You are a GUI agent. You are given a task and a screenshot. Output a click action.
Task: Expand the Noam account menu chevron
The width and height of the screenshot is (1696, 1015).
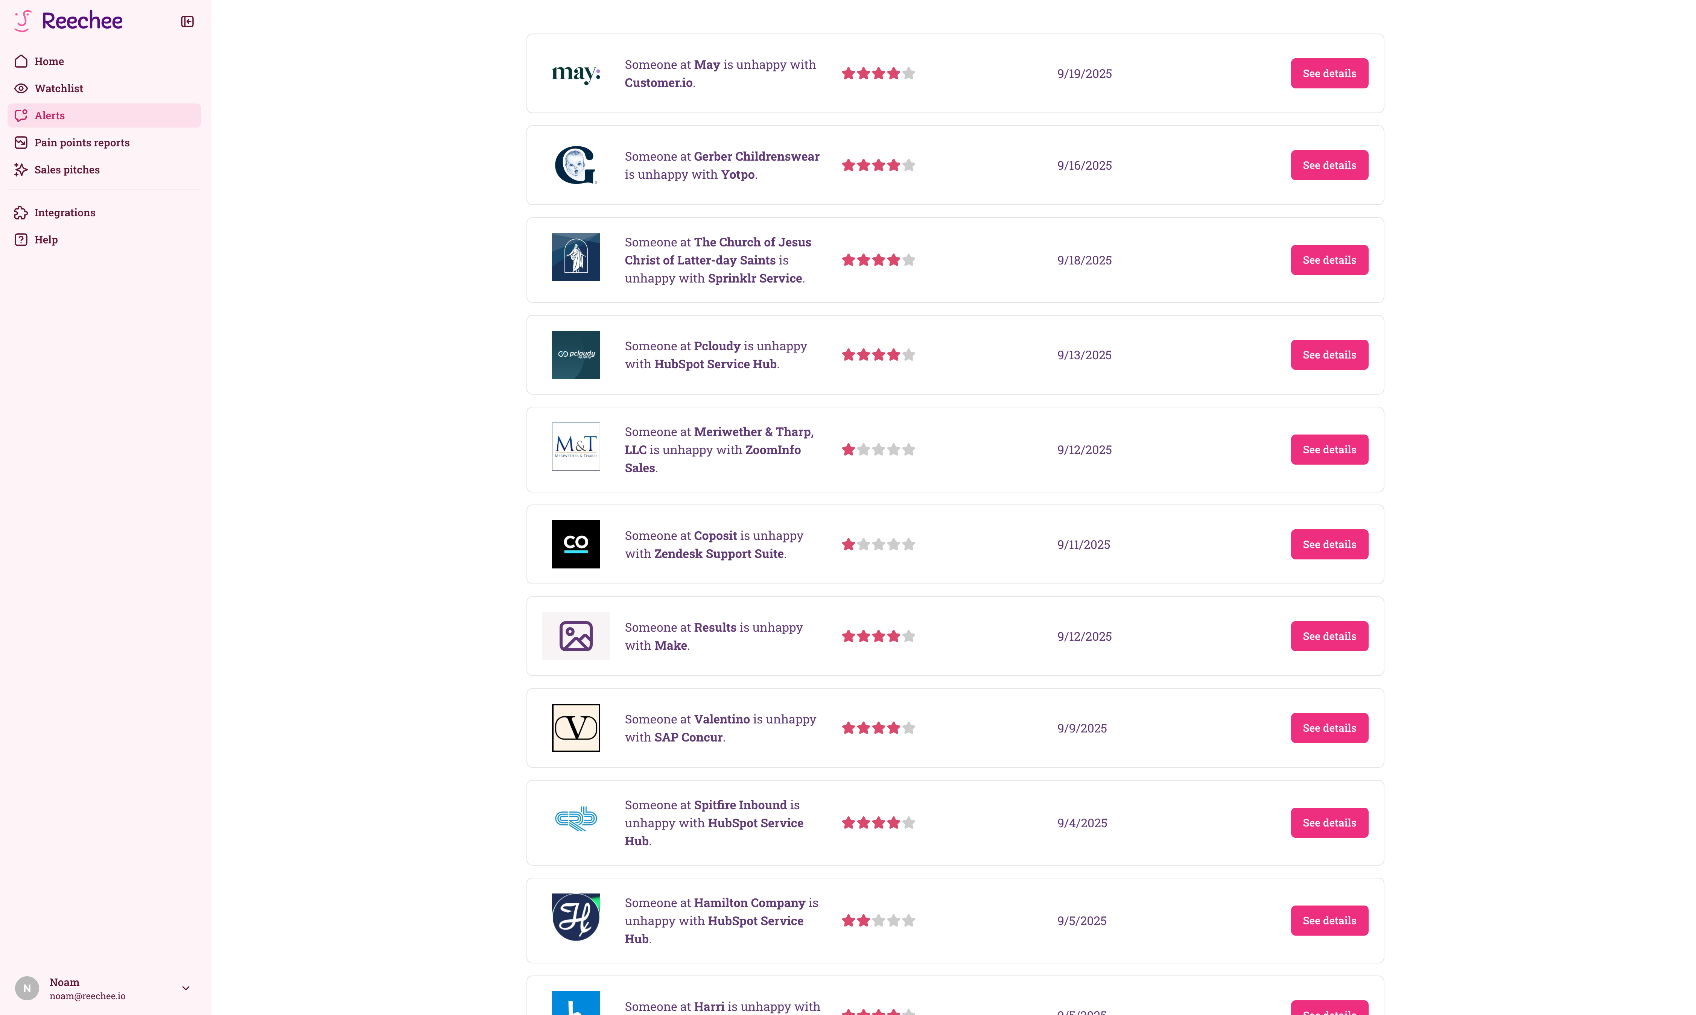[186, 988]
